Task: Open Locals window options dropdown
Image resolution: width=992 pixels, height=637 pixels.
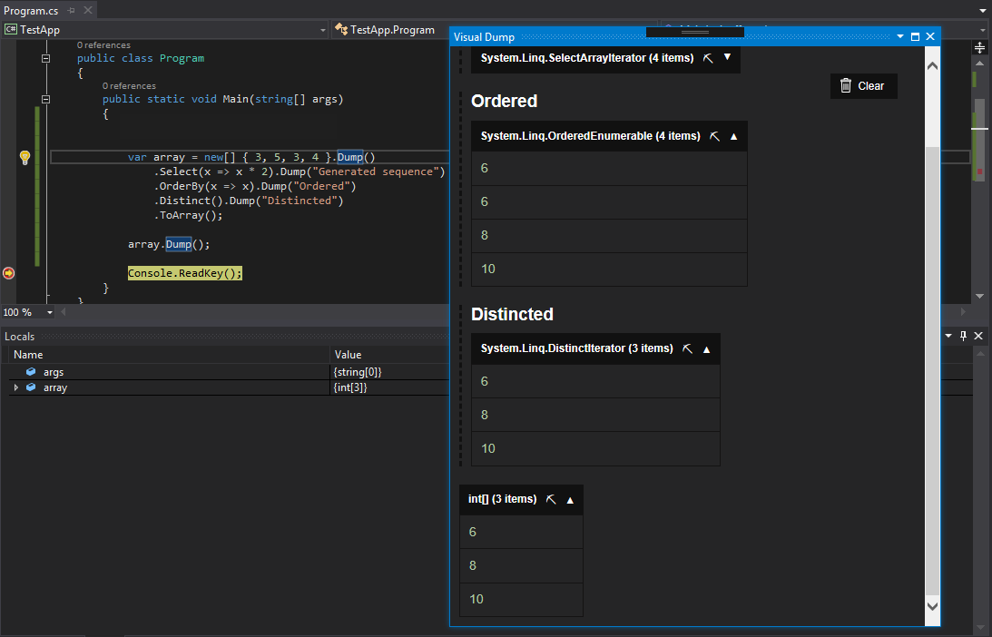Action: [948, 336]
